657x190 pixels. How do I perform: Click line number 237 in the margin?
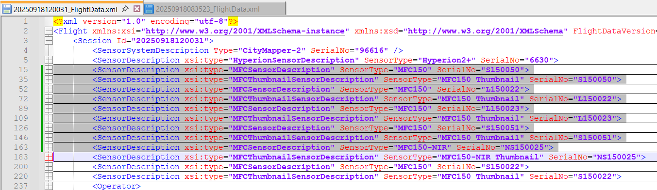21,186
